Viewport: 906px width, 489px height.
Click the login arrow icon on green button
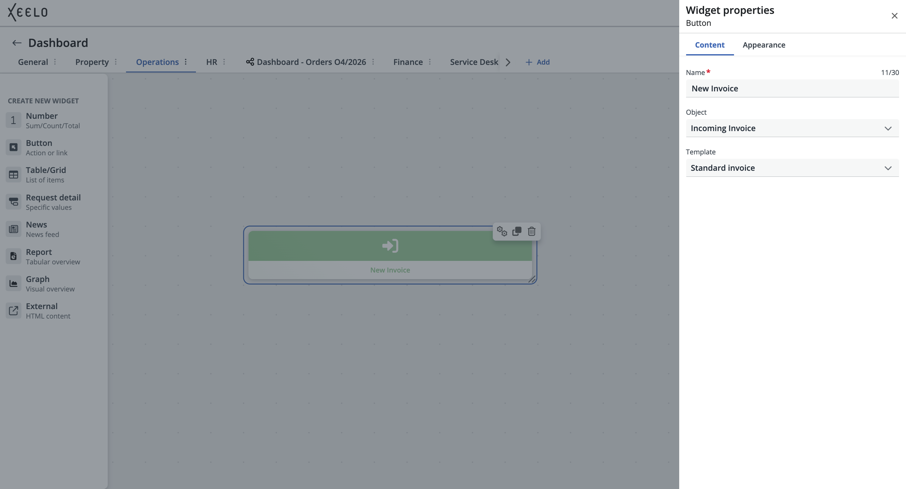(x=390, y=246)
